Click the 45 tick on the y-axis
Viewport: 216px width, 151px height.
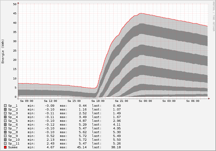click(x=15, y=14)
